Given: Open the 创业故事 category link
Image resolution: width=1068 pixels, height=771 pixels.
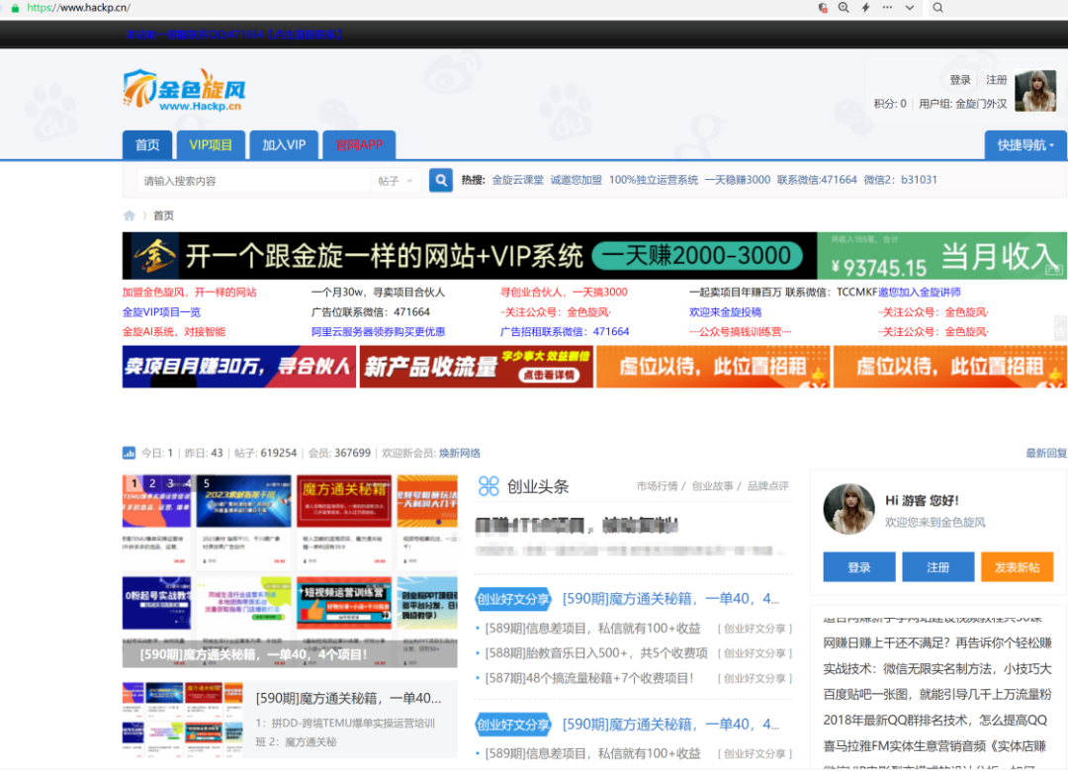Looking at the screenshot, I should [x=712, y=486].
